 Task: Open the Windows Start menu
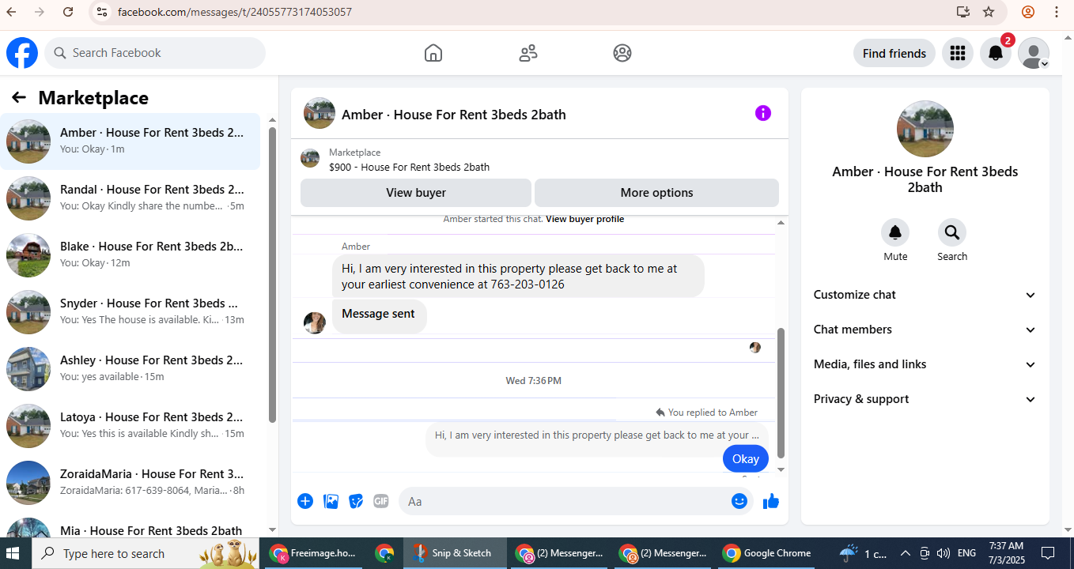[14, 553]
